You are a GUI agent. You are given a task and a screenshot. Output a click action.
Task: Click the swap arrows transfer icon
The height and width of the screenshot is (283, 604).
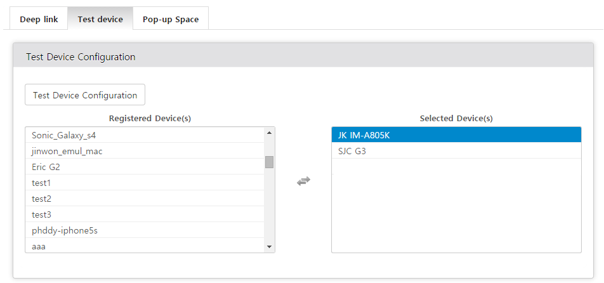pos(303,181)
